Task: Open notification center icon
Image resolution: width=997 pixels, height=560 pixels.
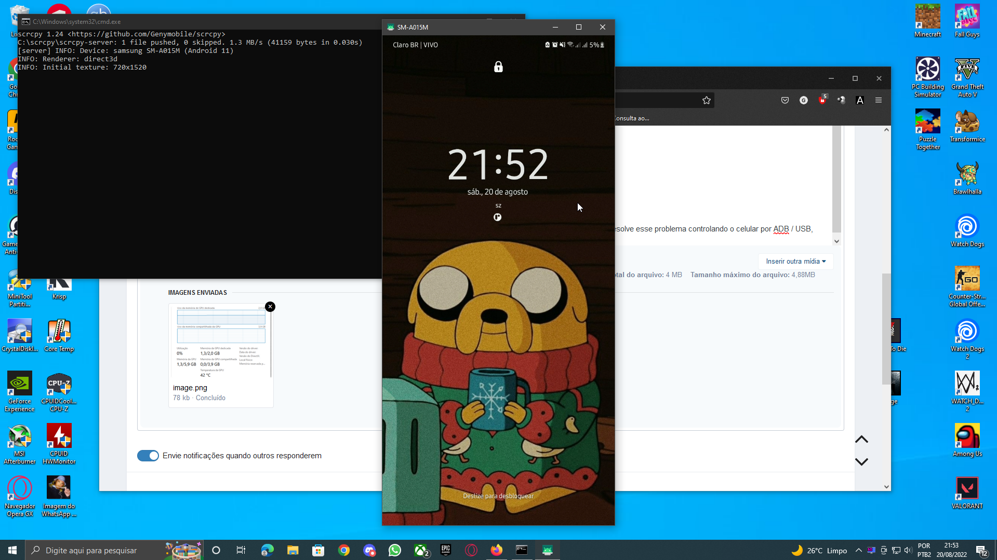Action: 981,550
